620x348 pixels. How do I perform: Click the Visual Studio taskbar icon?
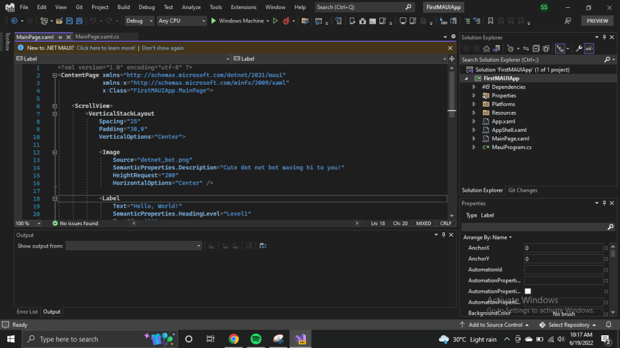(299, 339)
